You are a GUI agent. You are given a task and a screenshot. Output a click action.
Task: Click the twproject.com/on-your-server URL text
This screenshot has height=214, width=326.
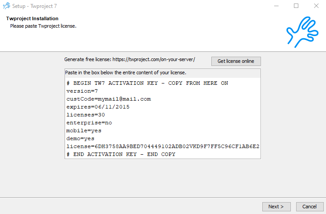154,59
